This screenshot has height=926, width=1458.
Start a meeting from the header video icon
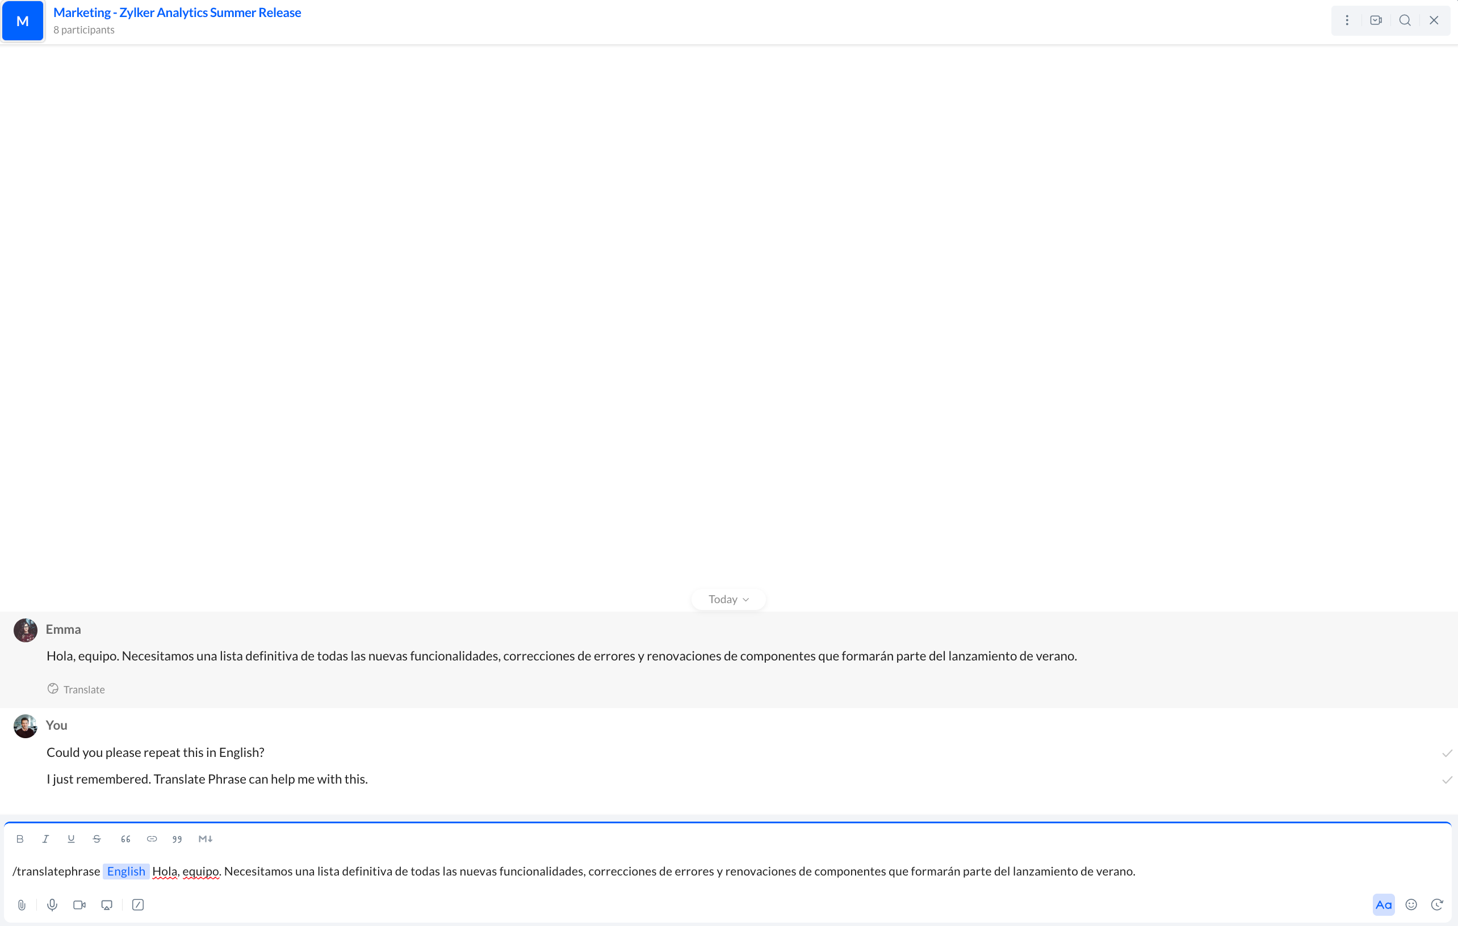(x=1376, y=20)
